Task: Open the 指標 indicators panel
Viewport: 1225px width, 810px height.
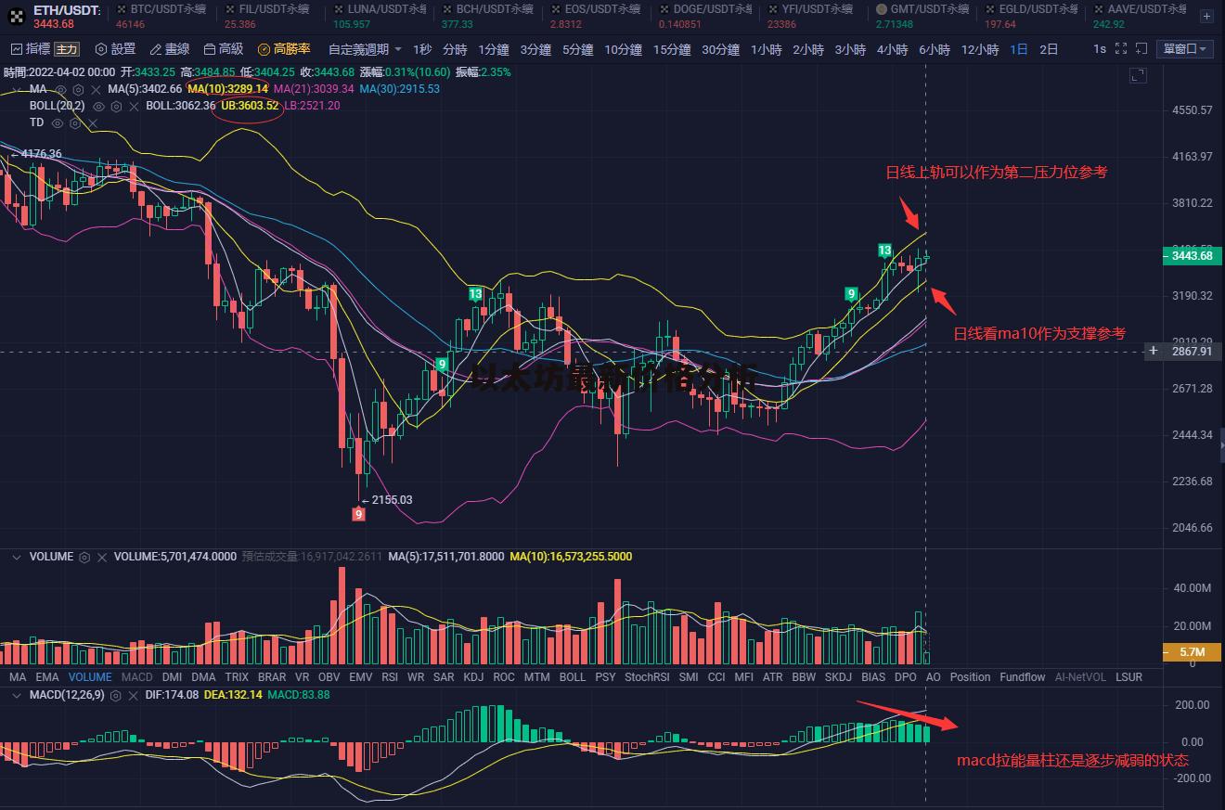Action: [x=31, y=49]
